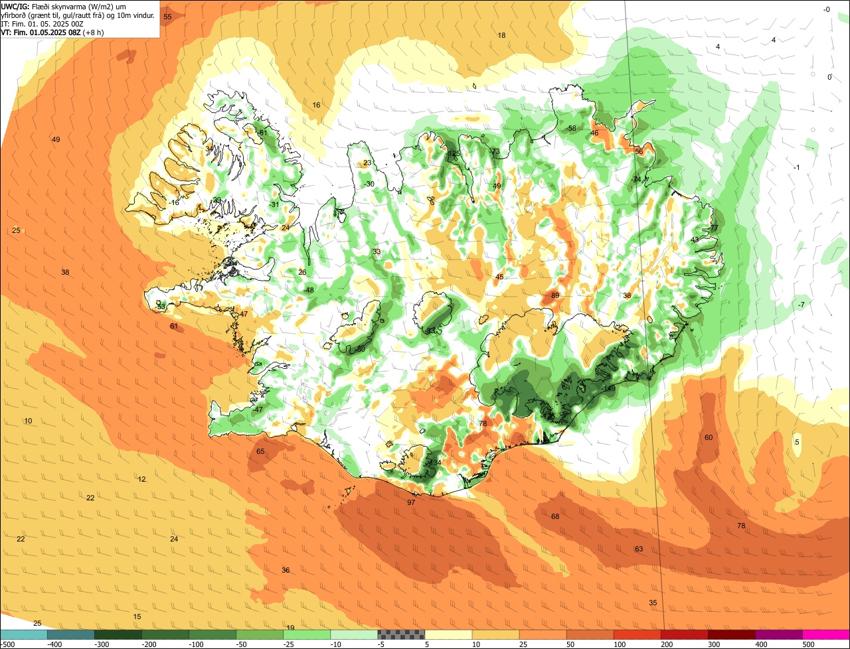Screen dimensions: 850x649
Task: Click the value 74 on the map
Action: pos(637,180)
